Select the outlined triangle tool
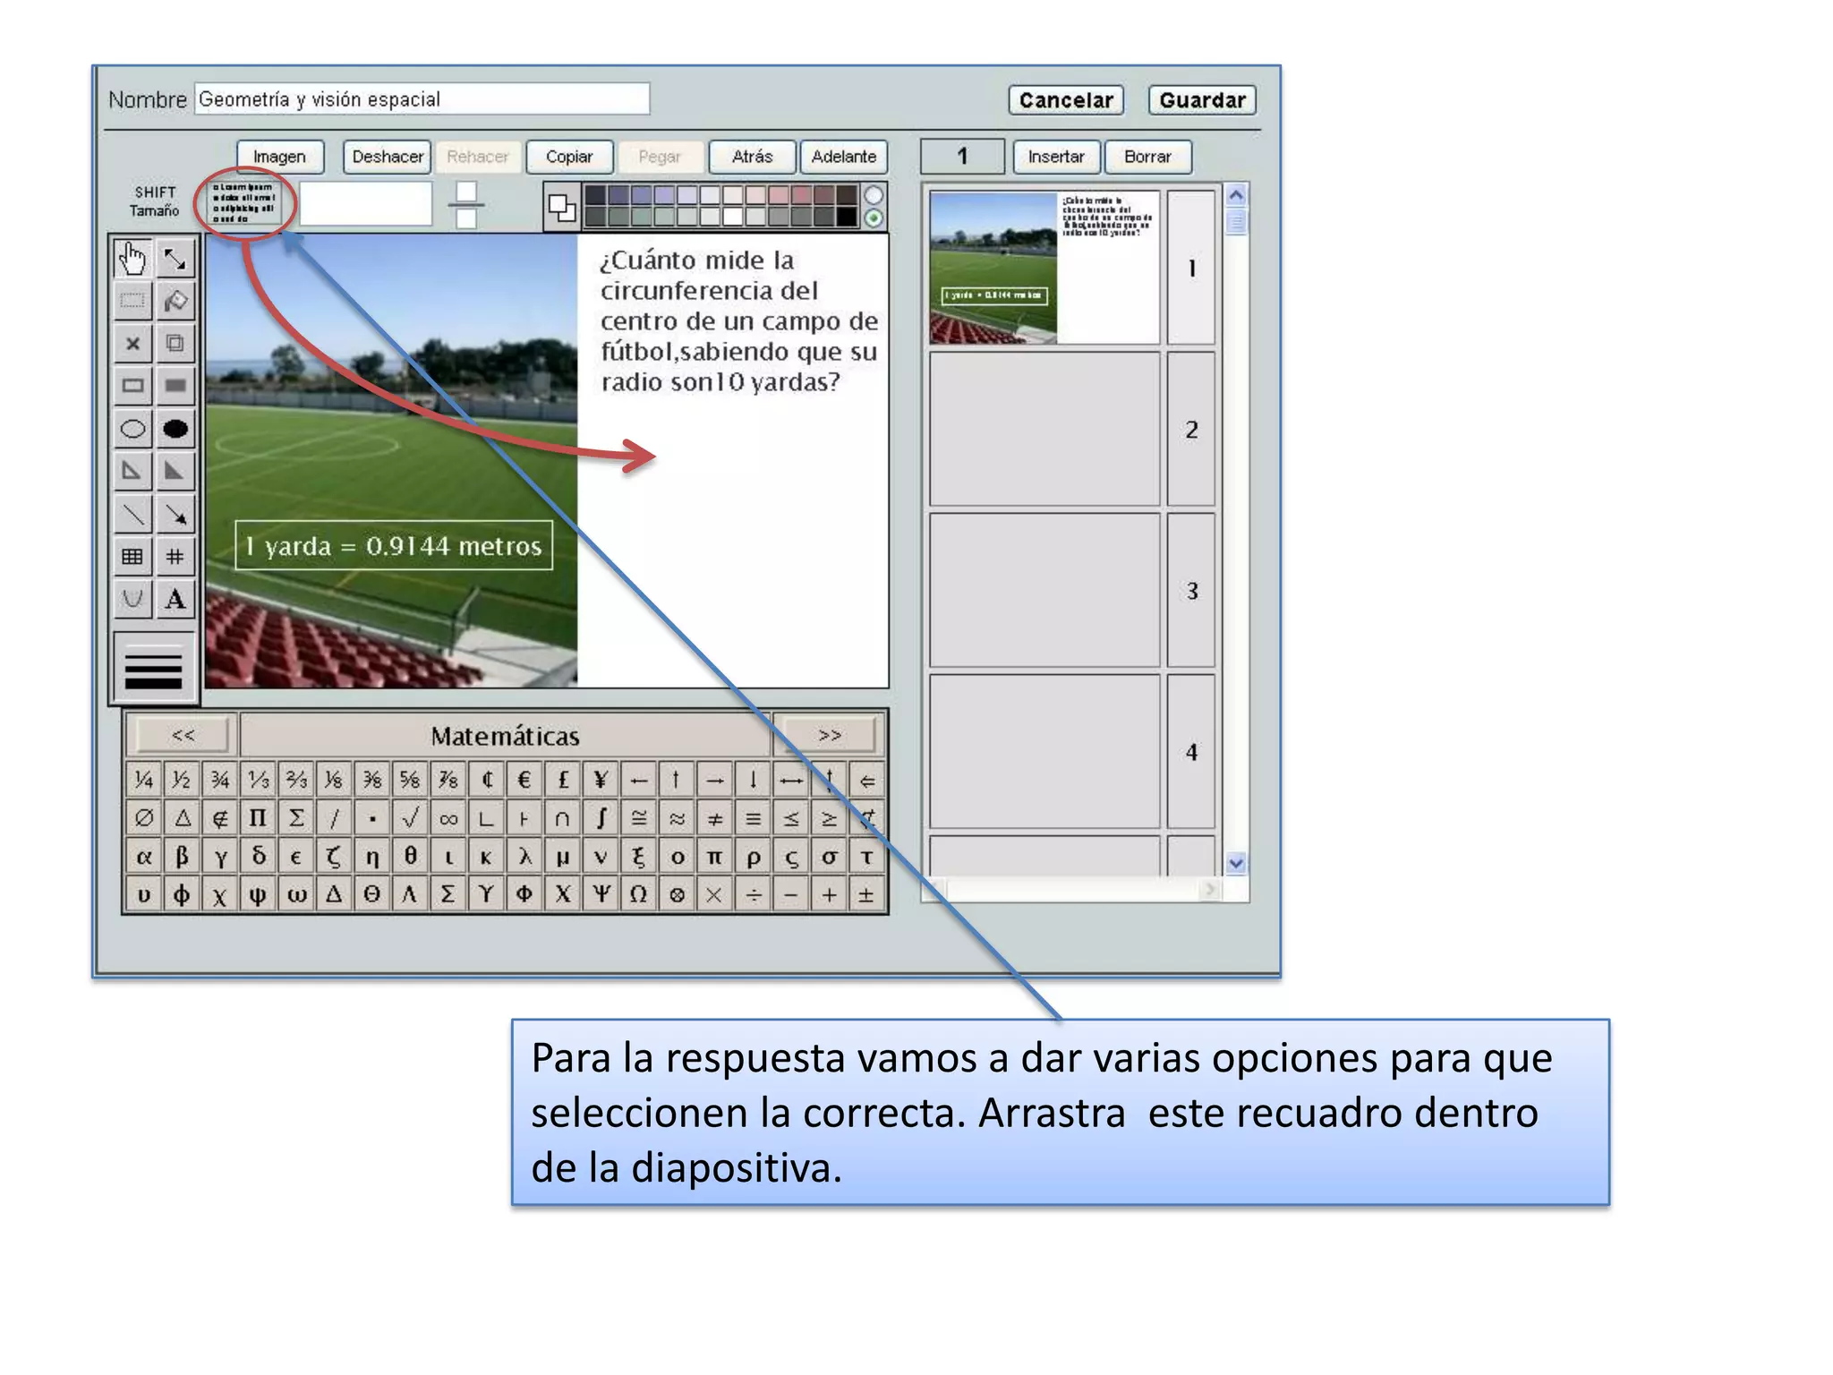 click(x=132, y=471)
